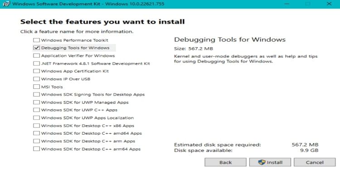
Task: Click the Back button
Action: [225, 162]
